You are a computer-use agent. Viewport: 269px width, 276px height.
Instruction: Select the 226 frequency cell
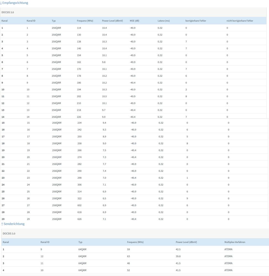[x=79, y=117]
